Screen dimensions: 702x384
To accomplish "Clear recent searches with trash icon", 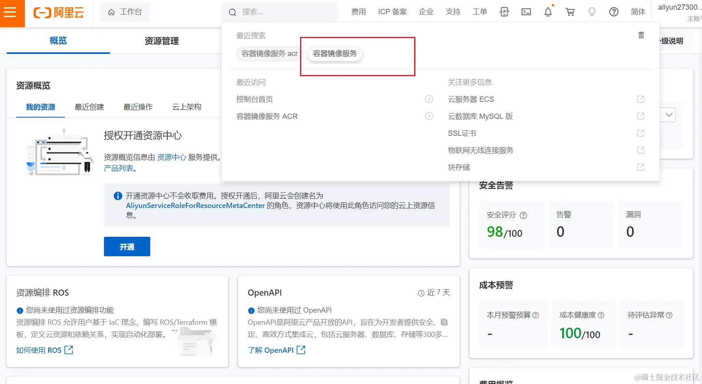I will (x=641, y=35).
